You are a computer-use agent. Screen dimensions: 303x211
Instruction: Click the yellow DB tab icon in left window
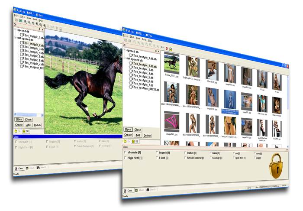point(24,131)
